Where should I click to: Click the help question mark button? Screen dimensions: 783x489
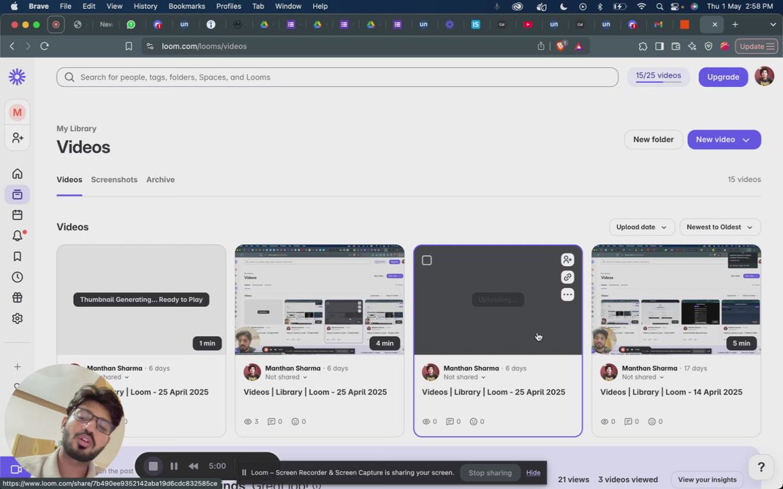[x=761, y=467]
